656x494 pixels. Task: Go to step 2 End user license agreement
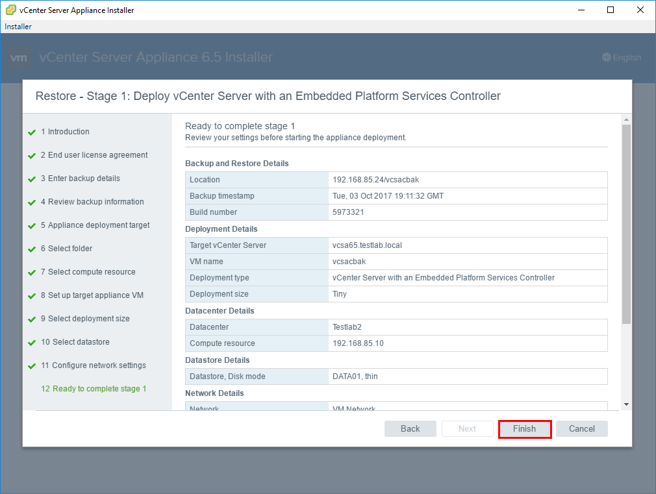coord(94,155)
